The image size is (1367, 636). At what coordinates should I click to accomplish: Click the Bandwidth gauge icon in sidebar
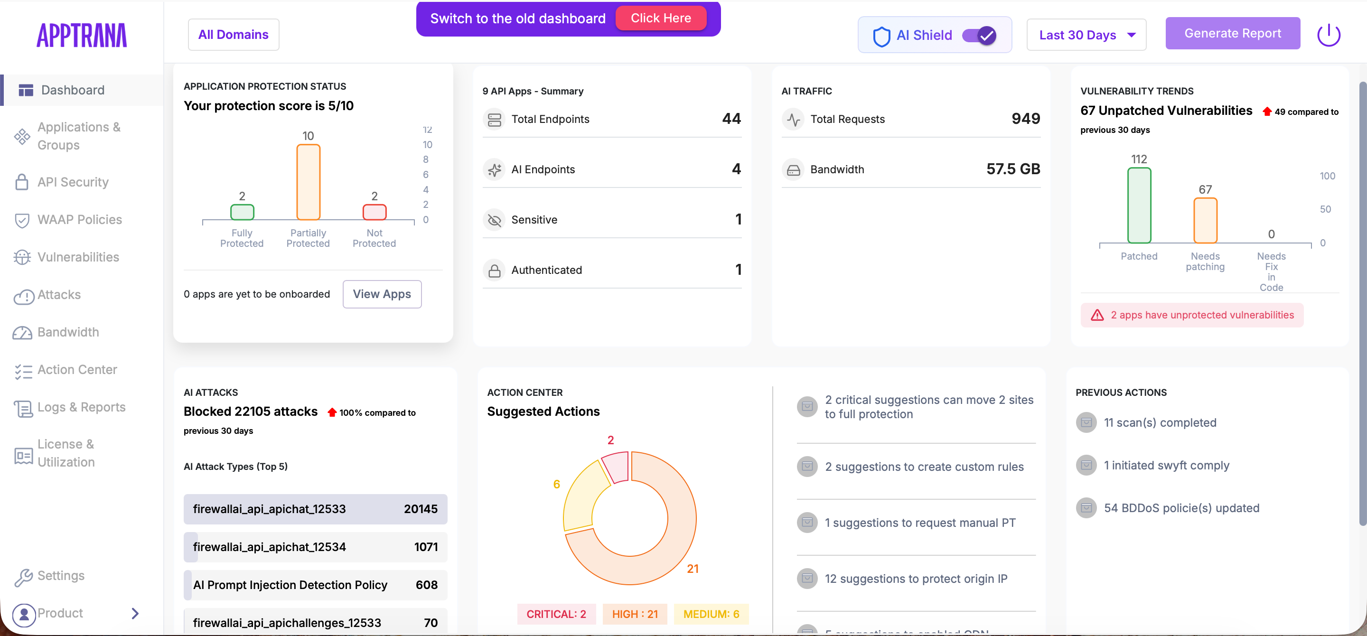pyautogui.click(x=22, y=333)
